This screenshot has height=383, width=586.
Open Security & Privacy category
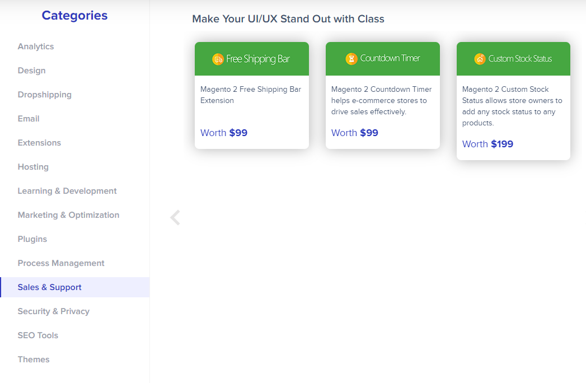(53, 311)
